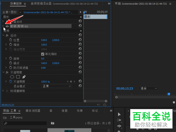Open the 适合 zoom level dropdown
The width and height of the screenshot is (176, 132).
148,88
